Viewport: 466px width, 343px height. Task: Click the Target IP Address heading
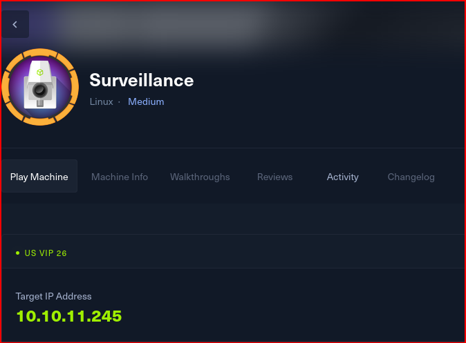(x=53, y=296)
